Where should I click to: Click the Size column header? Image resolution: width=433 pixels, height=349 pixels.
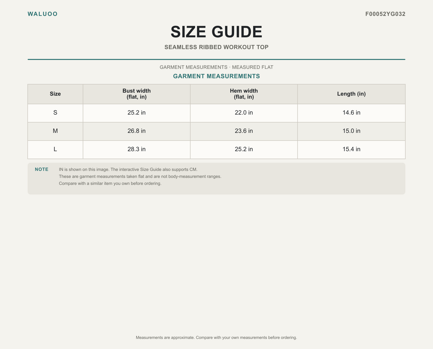click(55, 94)
